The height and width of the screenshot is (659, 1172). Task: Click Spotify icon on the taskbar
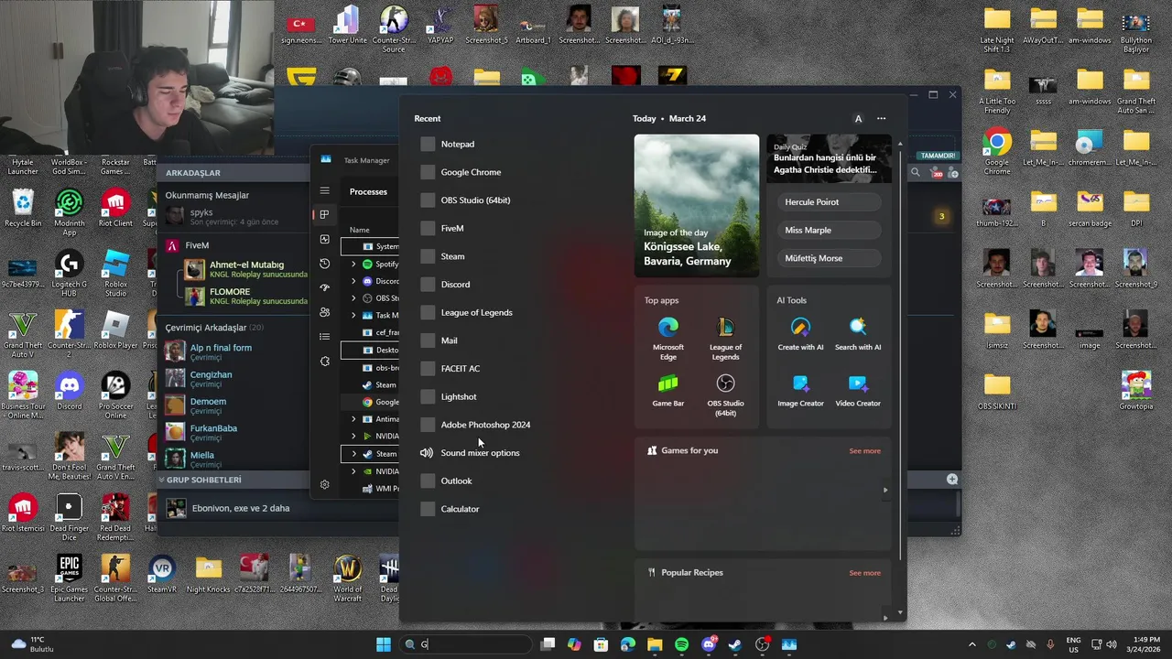click(x=681, y=644)
